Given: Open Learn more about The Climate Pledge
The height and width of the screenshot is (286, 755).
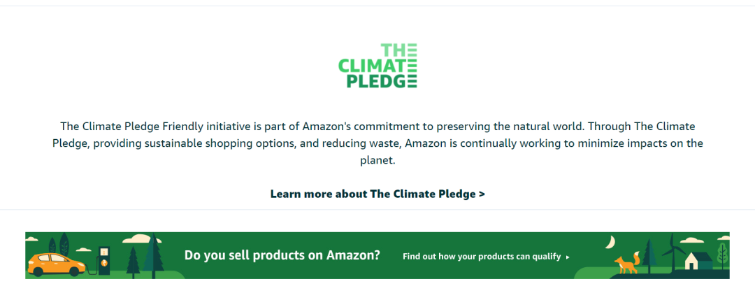Looking at the screenshot, I should point(377,194).
